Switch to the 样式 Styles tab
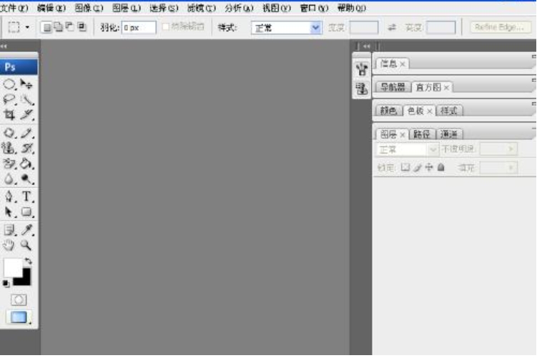Screen dimensions: 537x358 (x=449, y=111)
